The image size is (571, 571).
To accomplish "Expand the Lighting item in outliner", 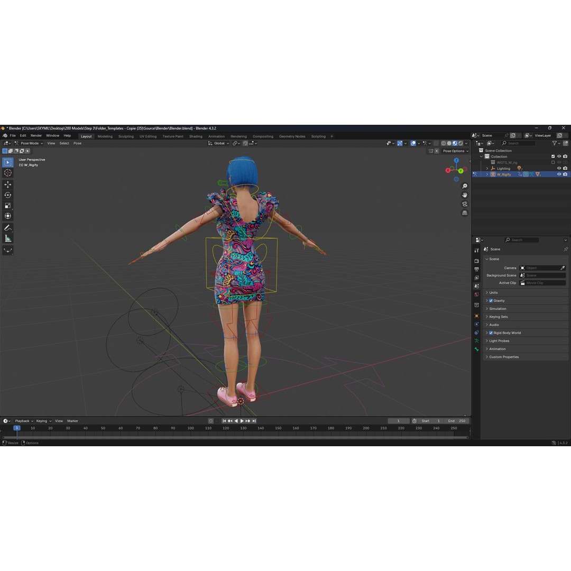I will coord(487,169).
